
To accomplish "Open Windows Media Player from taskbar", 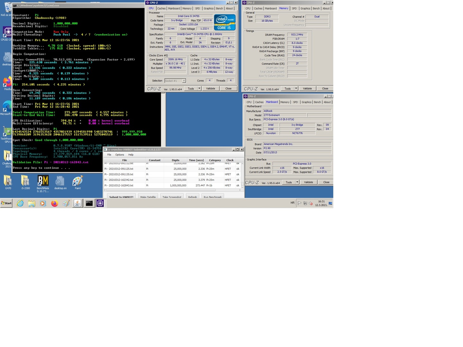I will 43,203.
